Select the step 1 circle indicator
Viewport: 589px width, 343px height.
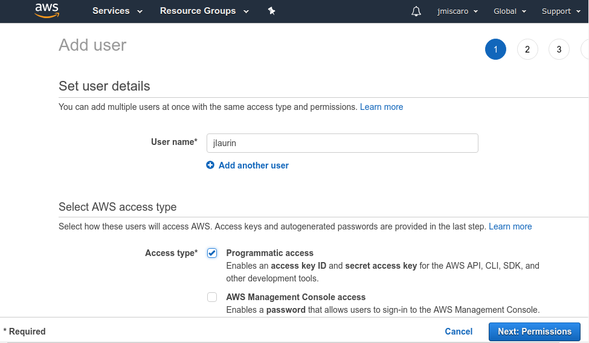pos(495,49)
